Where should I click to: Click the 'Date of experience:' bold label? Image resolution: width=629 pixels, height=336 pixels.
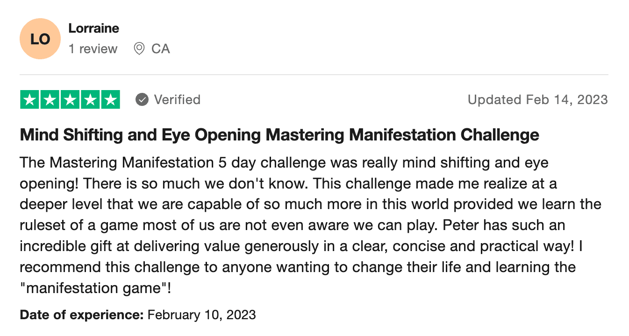tap(82, 315)
